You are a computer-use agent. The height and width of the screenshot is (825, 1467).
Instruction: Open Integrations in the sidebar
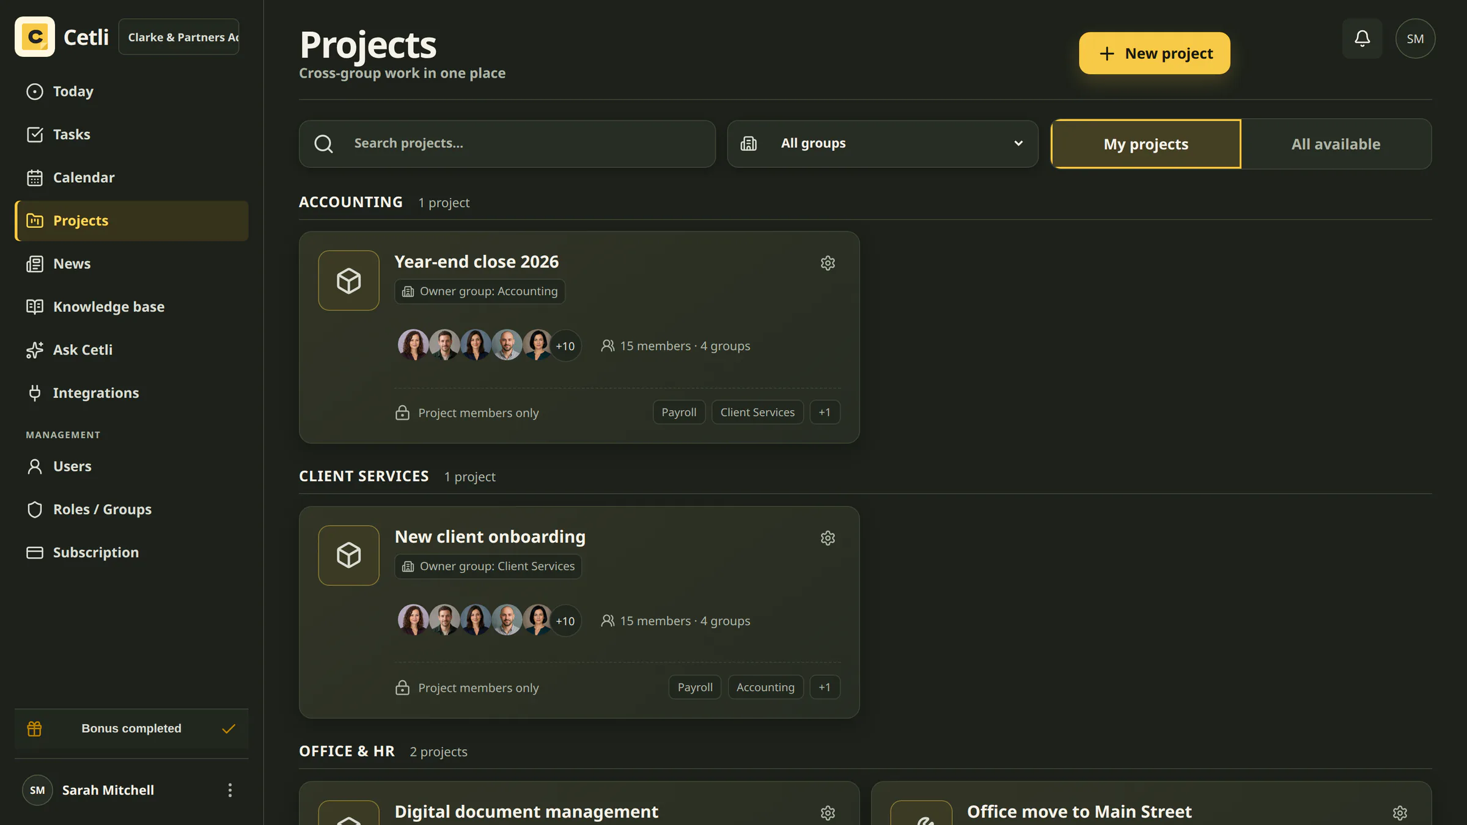[x=131, y=393]
